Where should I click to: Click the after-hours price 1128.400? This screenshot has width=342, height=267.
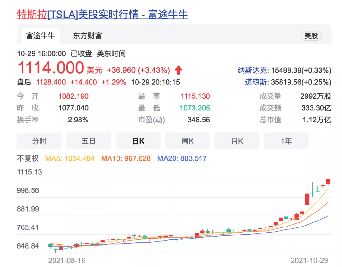click(x=51, y=82)
